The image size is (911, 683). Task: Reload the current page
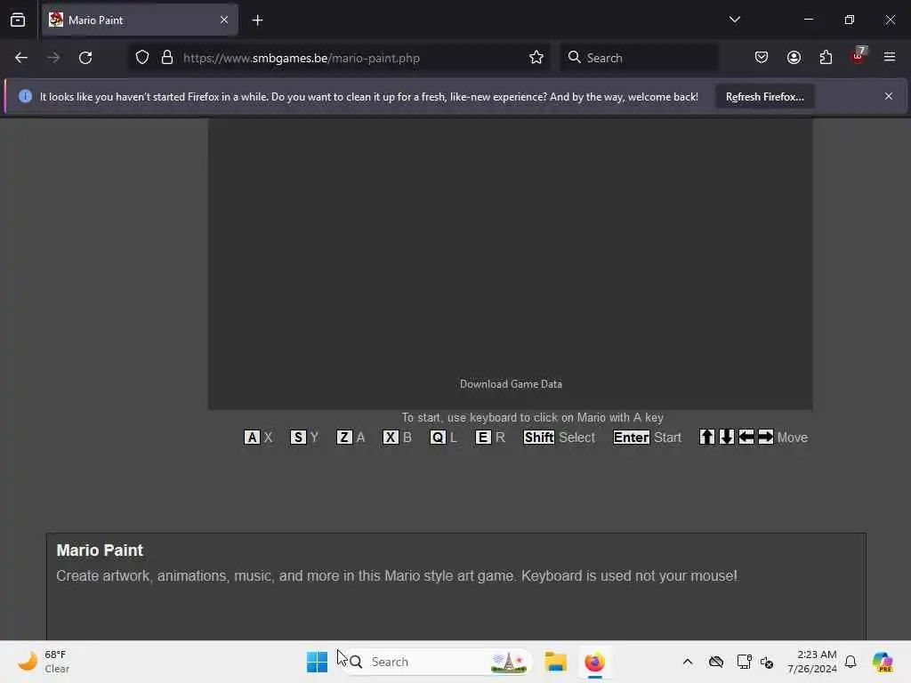point(85,58)
